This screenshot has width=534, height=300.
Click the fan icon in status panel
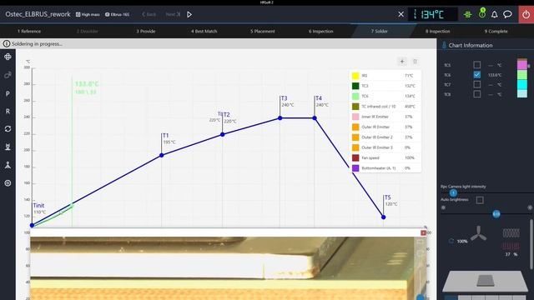[478, 233]
